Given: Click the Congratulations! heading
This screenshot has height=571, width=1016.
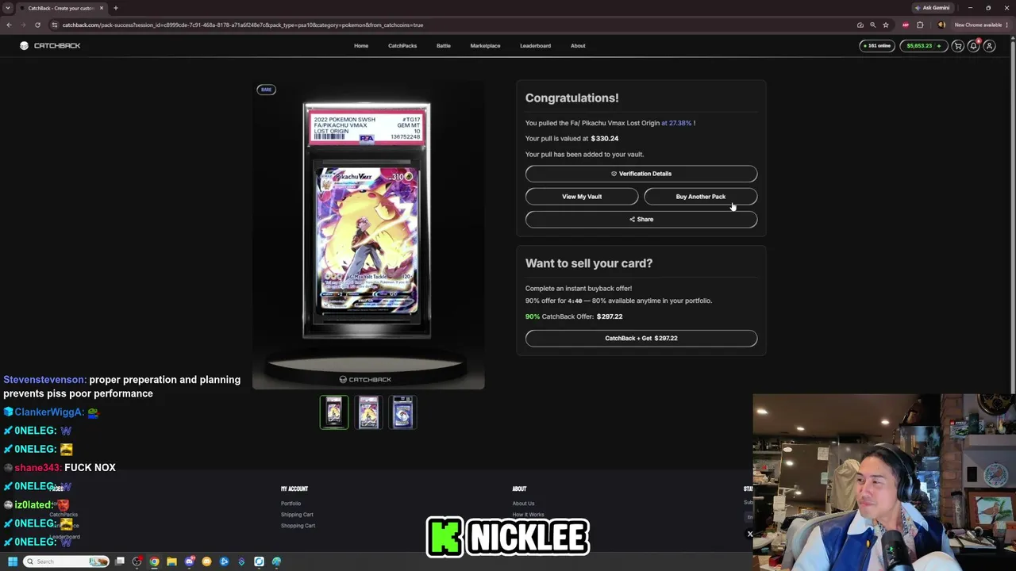Looking at the screenshot, I should point(571,98).
